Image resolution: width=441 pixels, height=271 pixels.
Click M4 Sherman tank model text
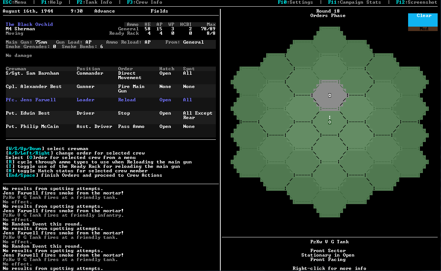coord(20,29)
